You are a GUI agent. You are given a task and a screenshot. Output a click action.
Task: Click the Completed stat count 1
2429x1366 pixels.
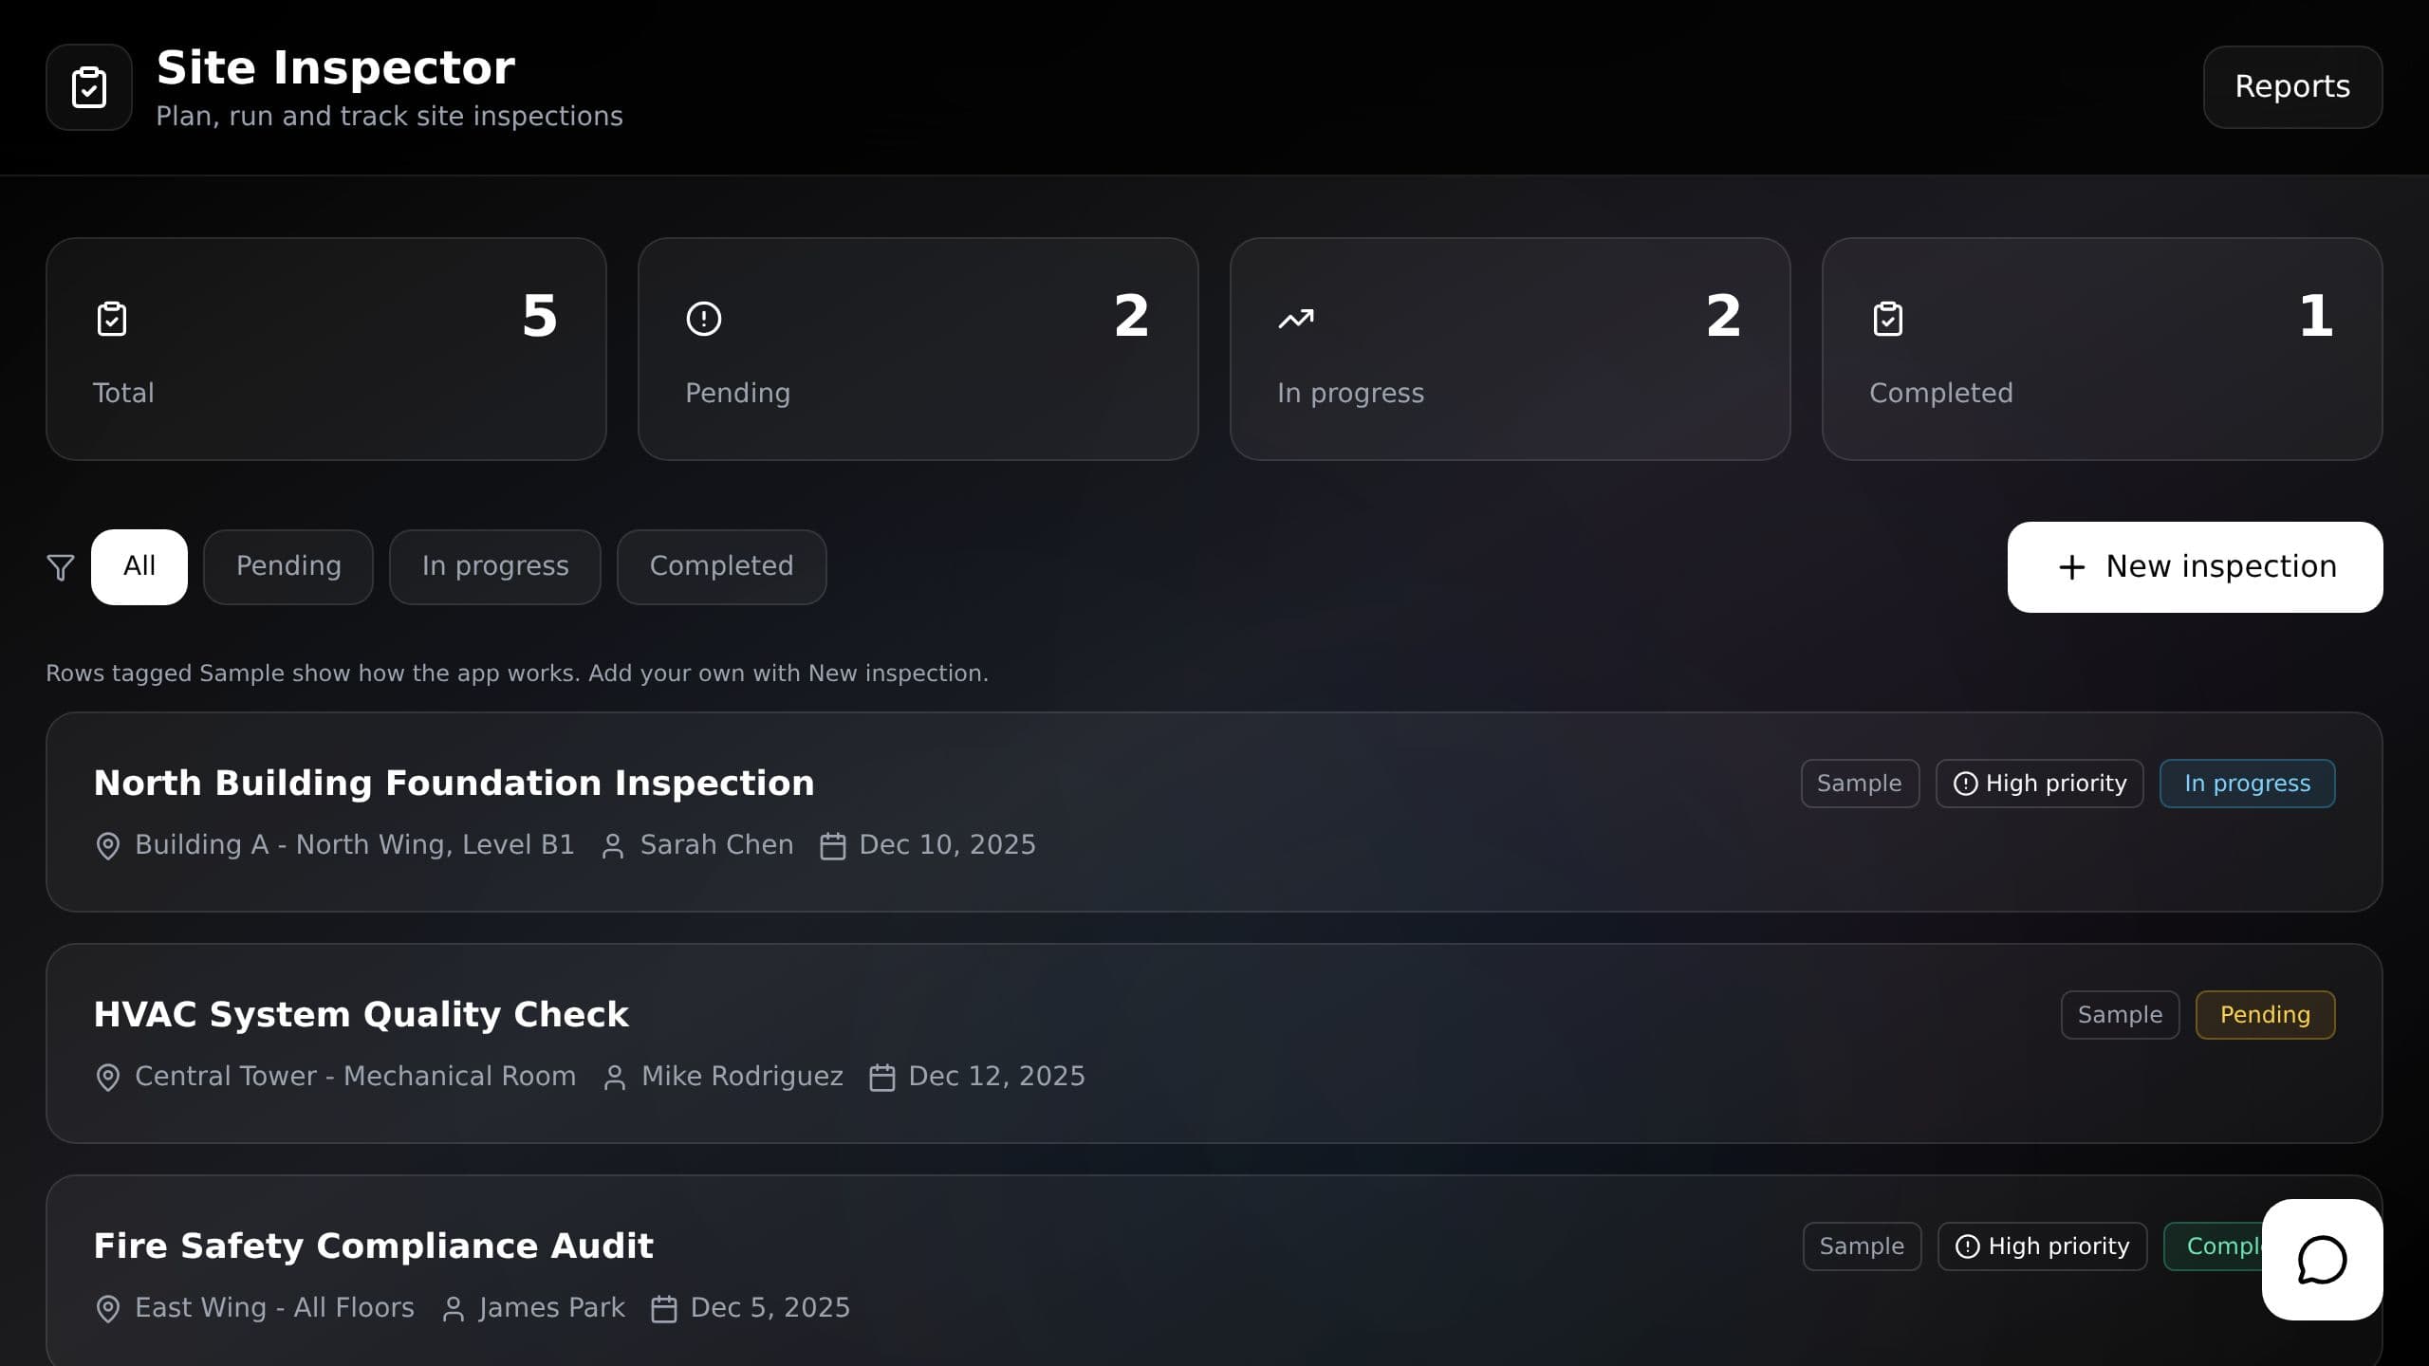coord(2316,316)
